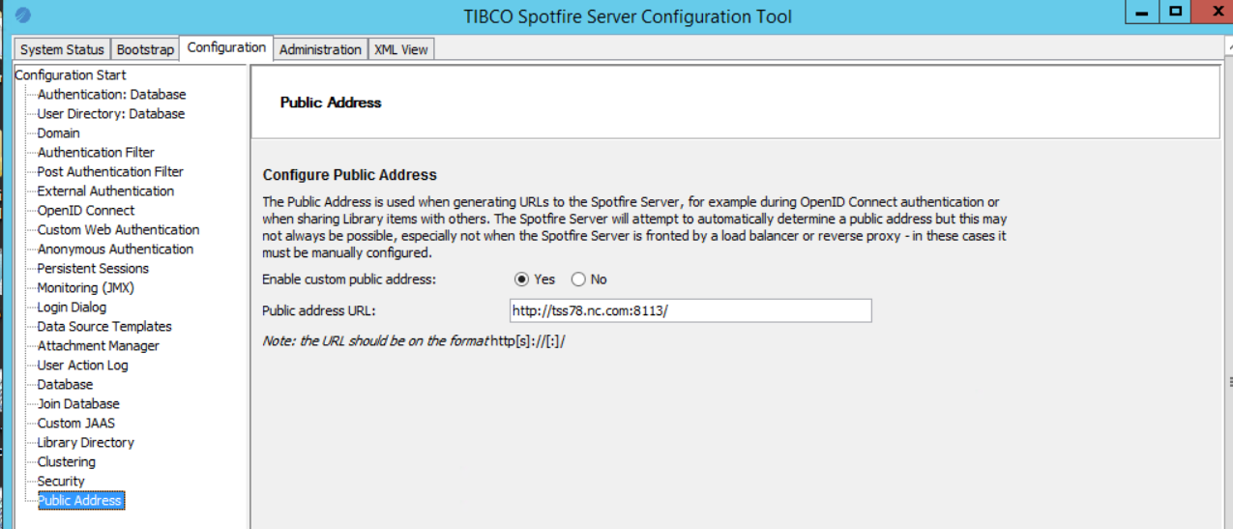Select Public Address tree item
Image resolution: width=1233 pixels, height=529 pixels.
(80, 501)
